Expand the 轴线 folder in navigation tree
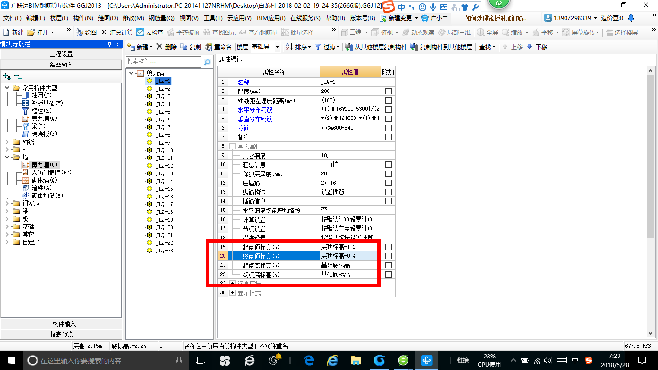 coord(7,142)
